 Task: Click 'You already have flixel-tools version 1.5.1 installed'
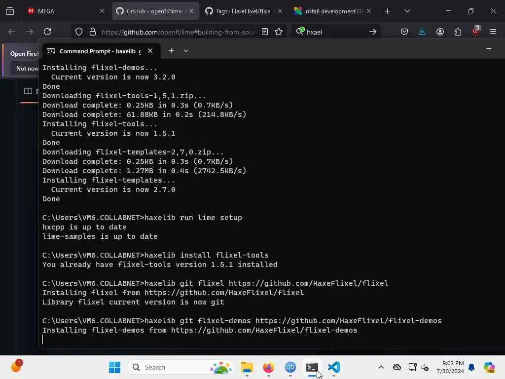click(x=160, y=265)
